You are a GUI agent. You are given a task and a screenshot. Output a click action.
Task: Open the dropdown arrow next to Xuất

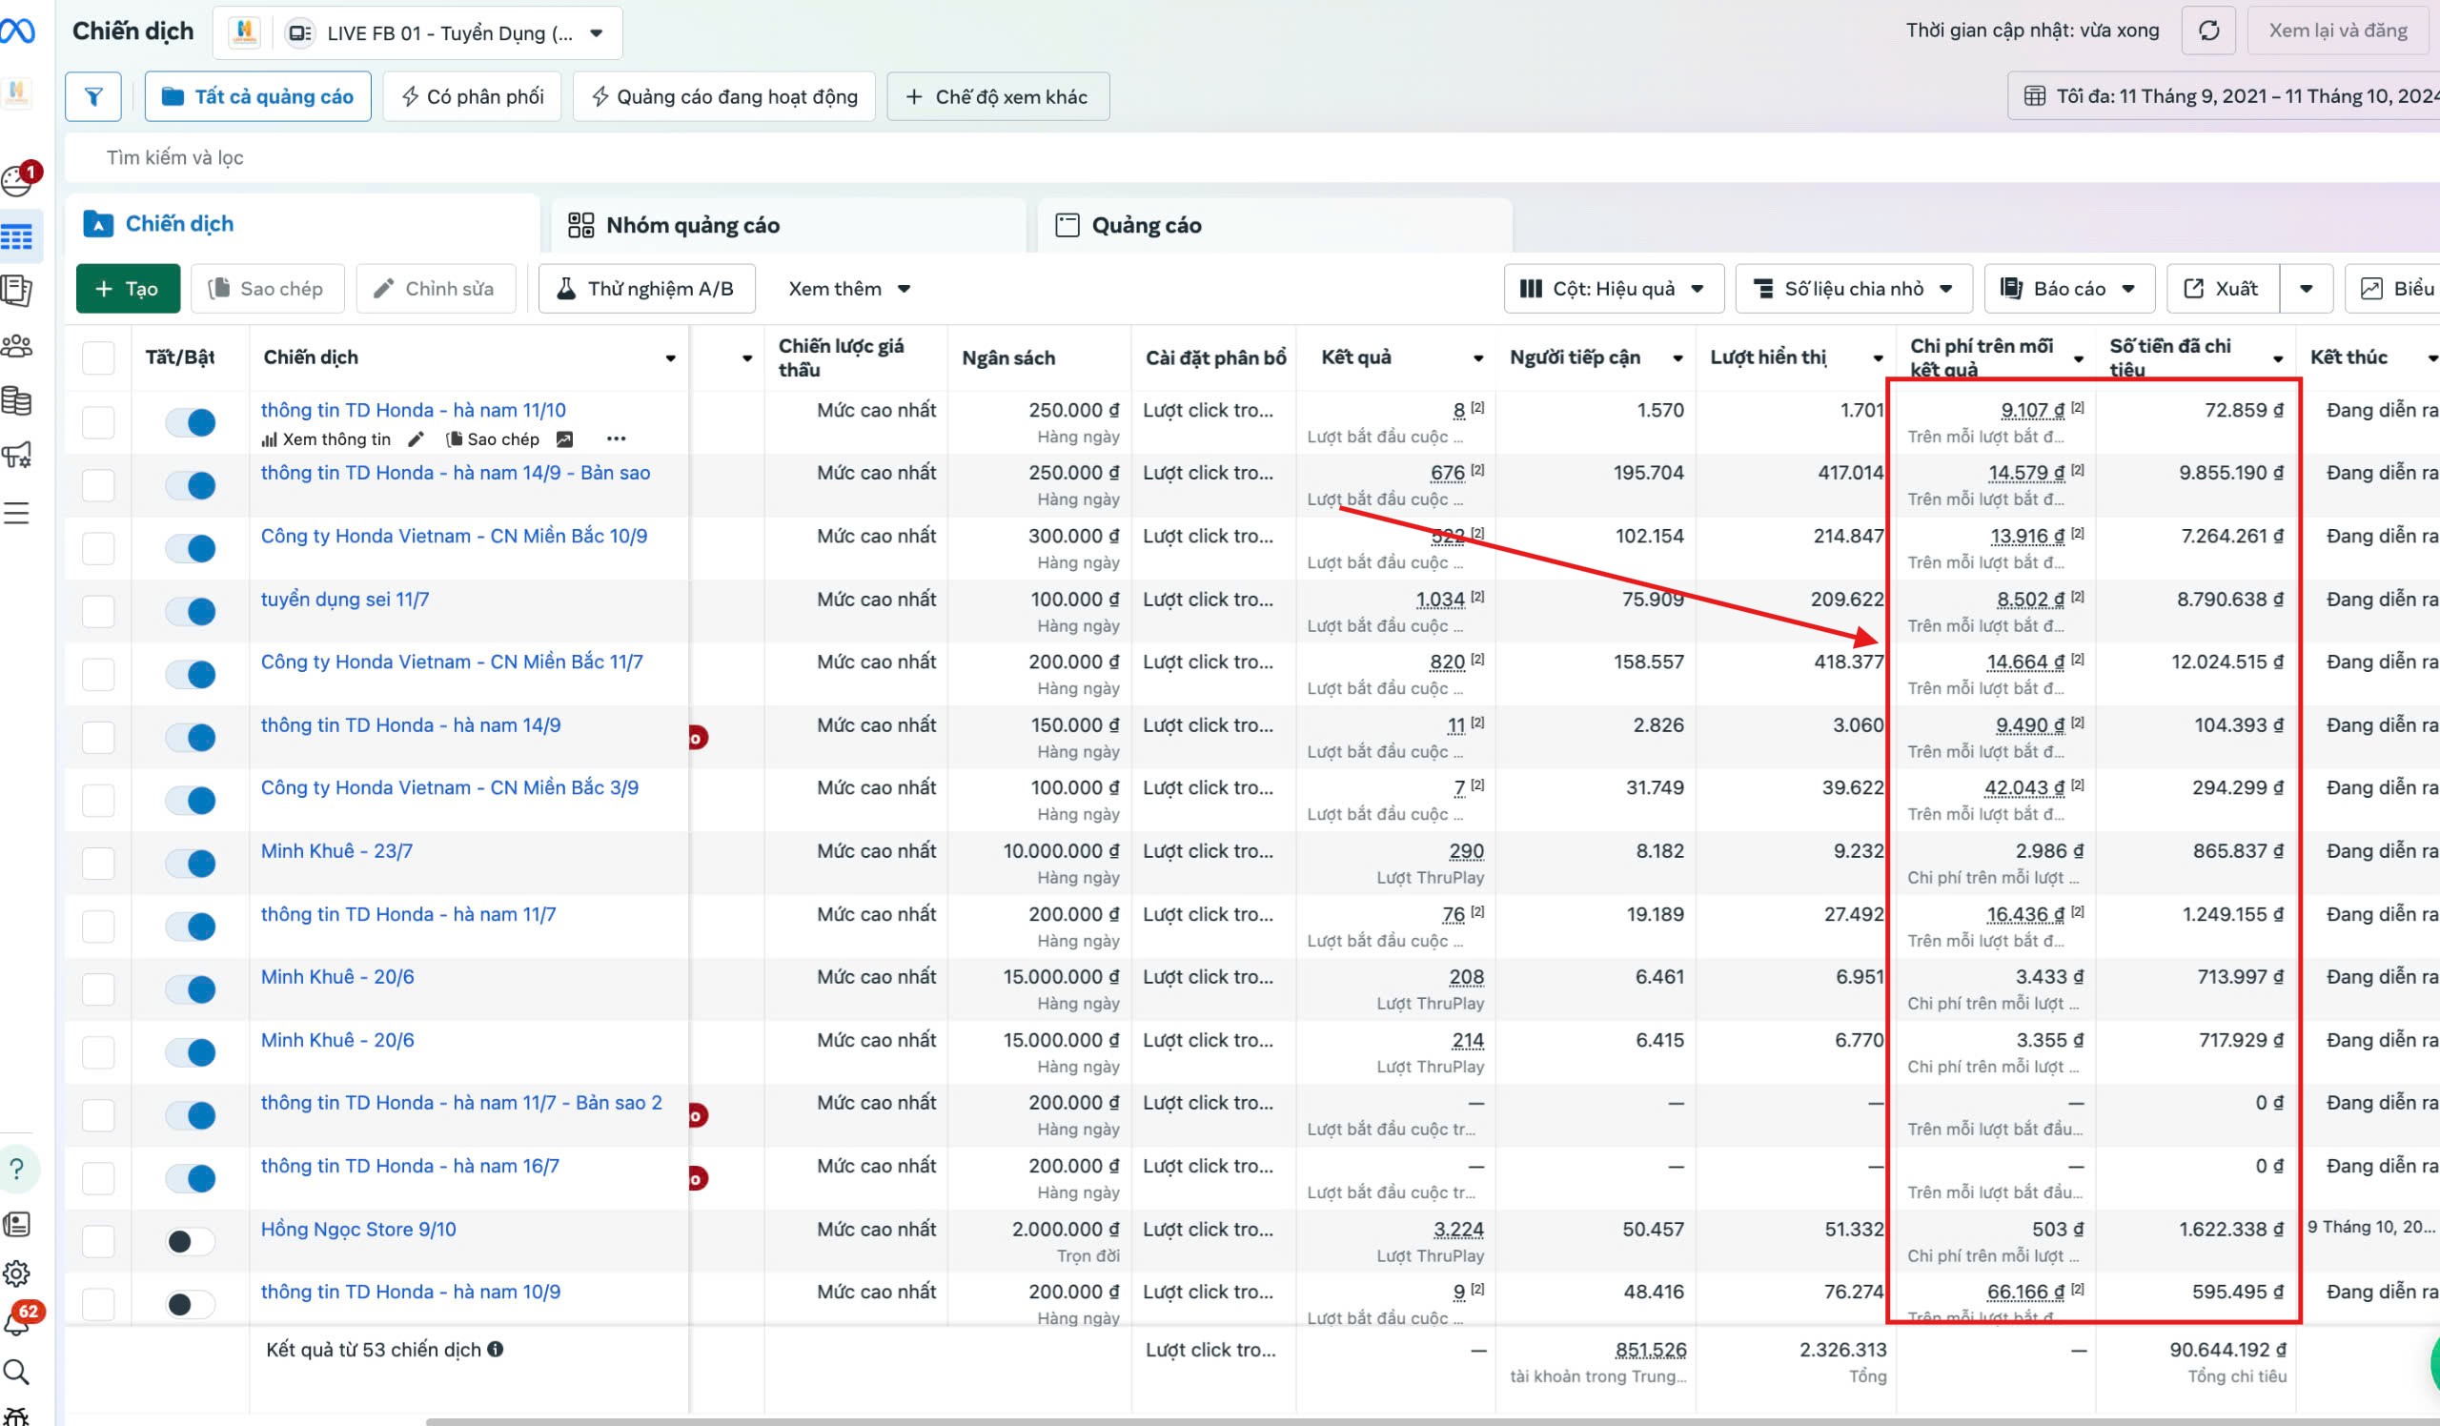2307,289
